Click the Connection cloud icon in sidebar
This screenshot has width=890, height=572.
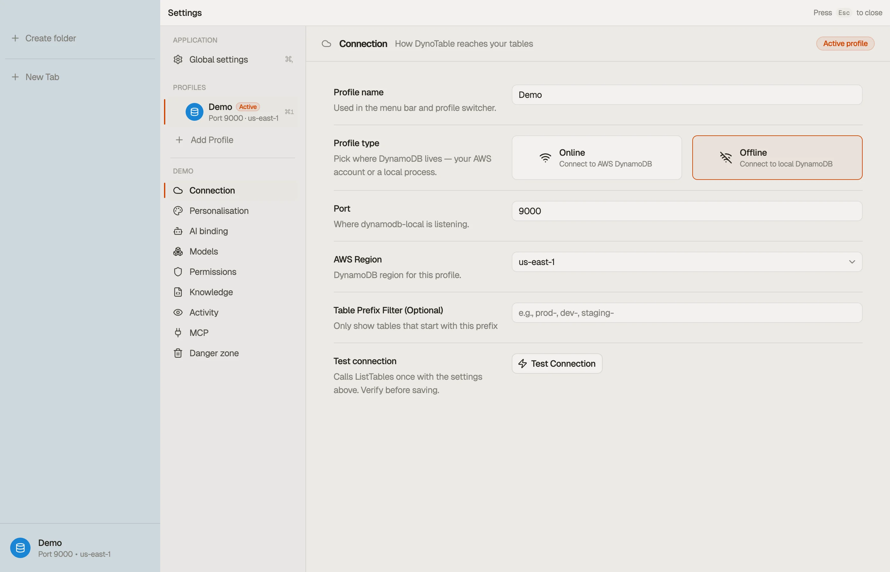178,191
